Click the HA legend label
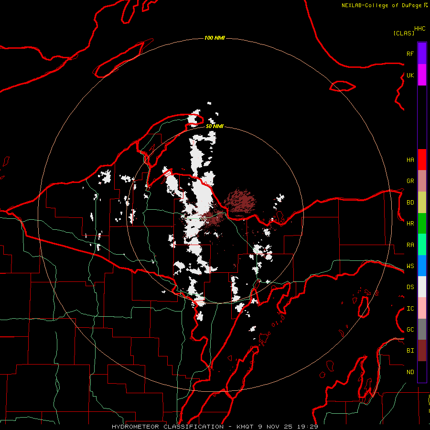Viewport: 430px width, 430px height. [x=410, y=160]
